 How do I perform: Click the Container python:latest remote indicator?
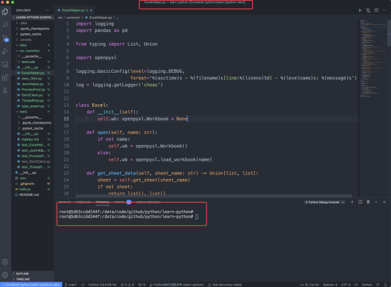[x=27, y=284]
